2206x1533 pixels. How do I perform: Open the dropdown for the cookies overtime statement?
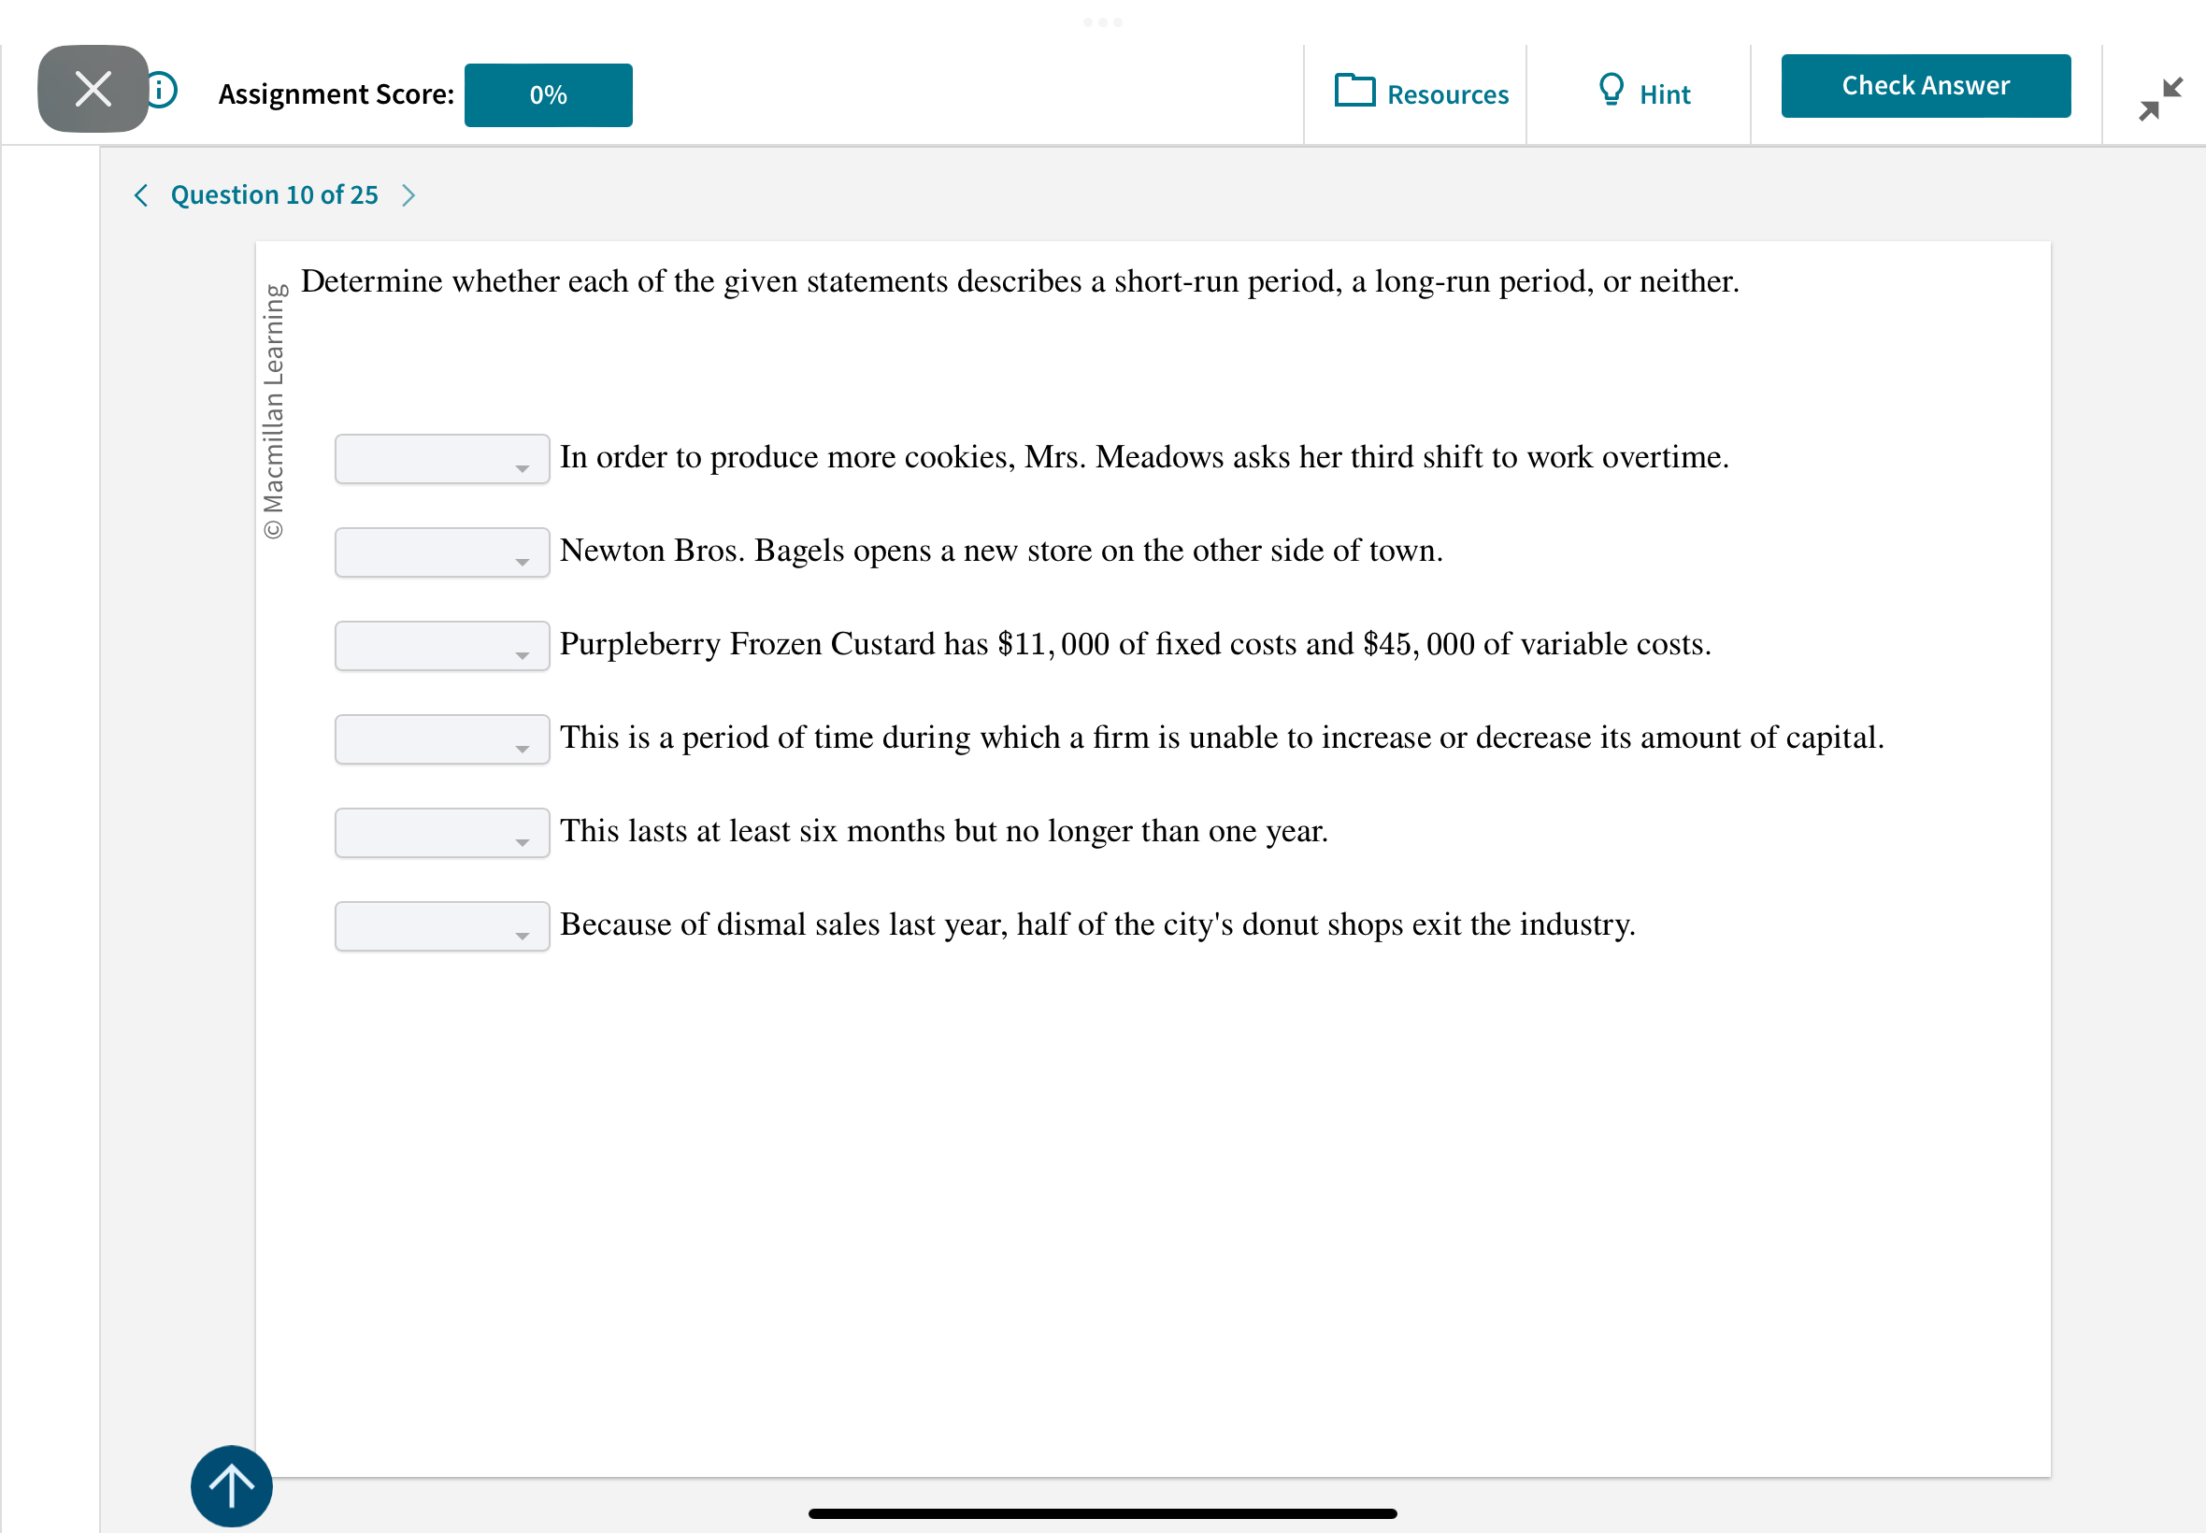tap(441, 458)
